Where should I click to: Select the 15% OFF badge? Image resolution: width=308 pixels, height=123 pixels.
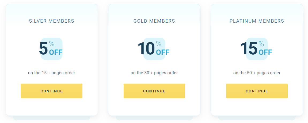(257, 49)
